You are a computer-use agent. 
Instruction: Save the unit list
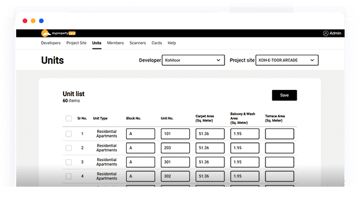pyautogui.click(x=284, y=95)
